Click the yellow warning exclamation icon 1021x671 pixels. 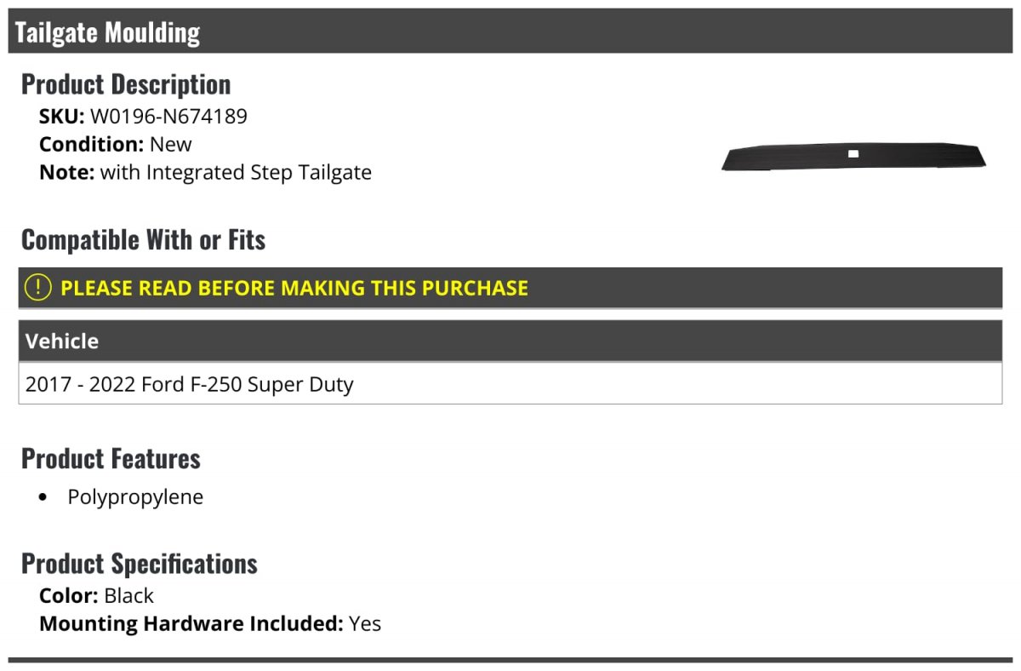(x=37, y=288)
